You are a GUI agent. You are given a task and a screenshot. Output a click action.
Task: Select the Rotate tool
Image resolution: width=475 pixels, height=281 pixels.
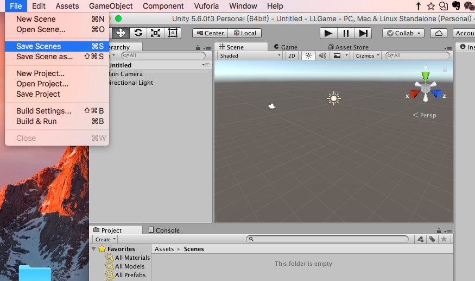pyautogui.click(x=138, y=33)
